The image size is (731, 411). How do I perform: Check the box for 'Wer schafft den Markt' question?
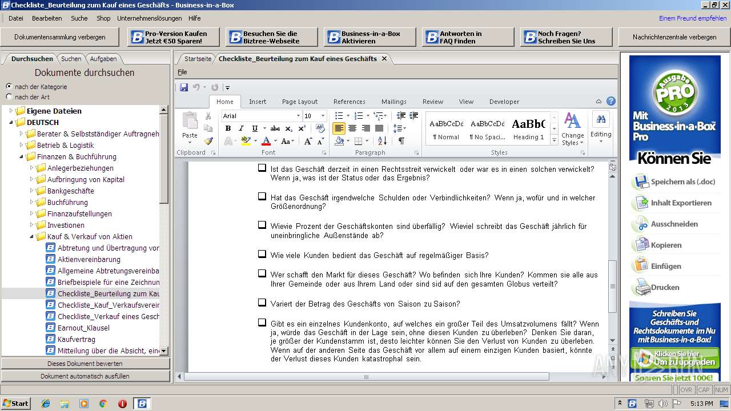click(262, 273)
